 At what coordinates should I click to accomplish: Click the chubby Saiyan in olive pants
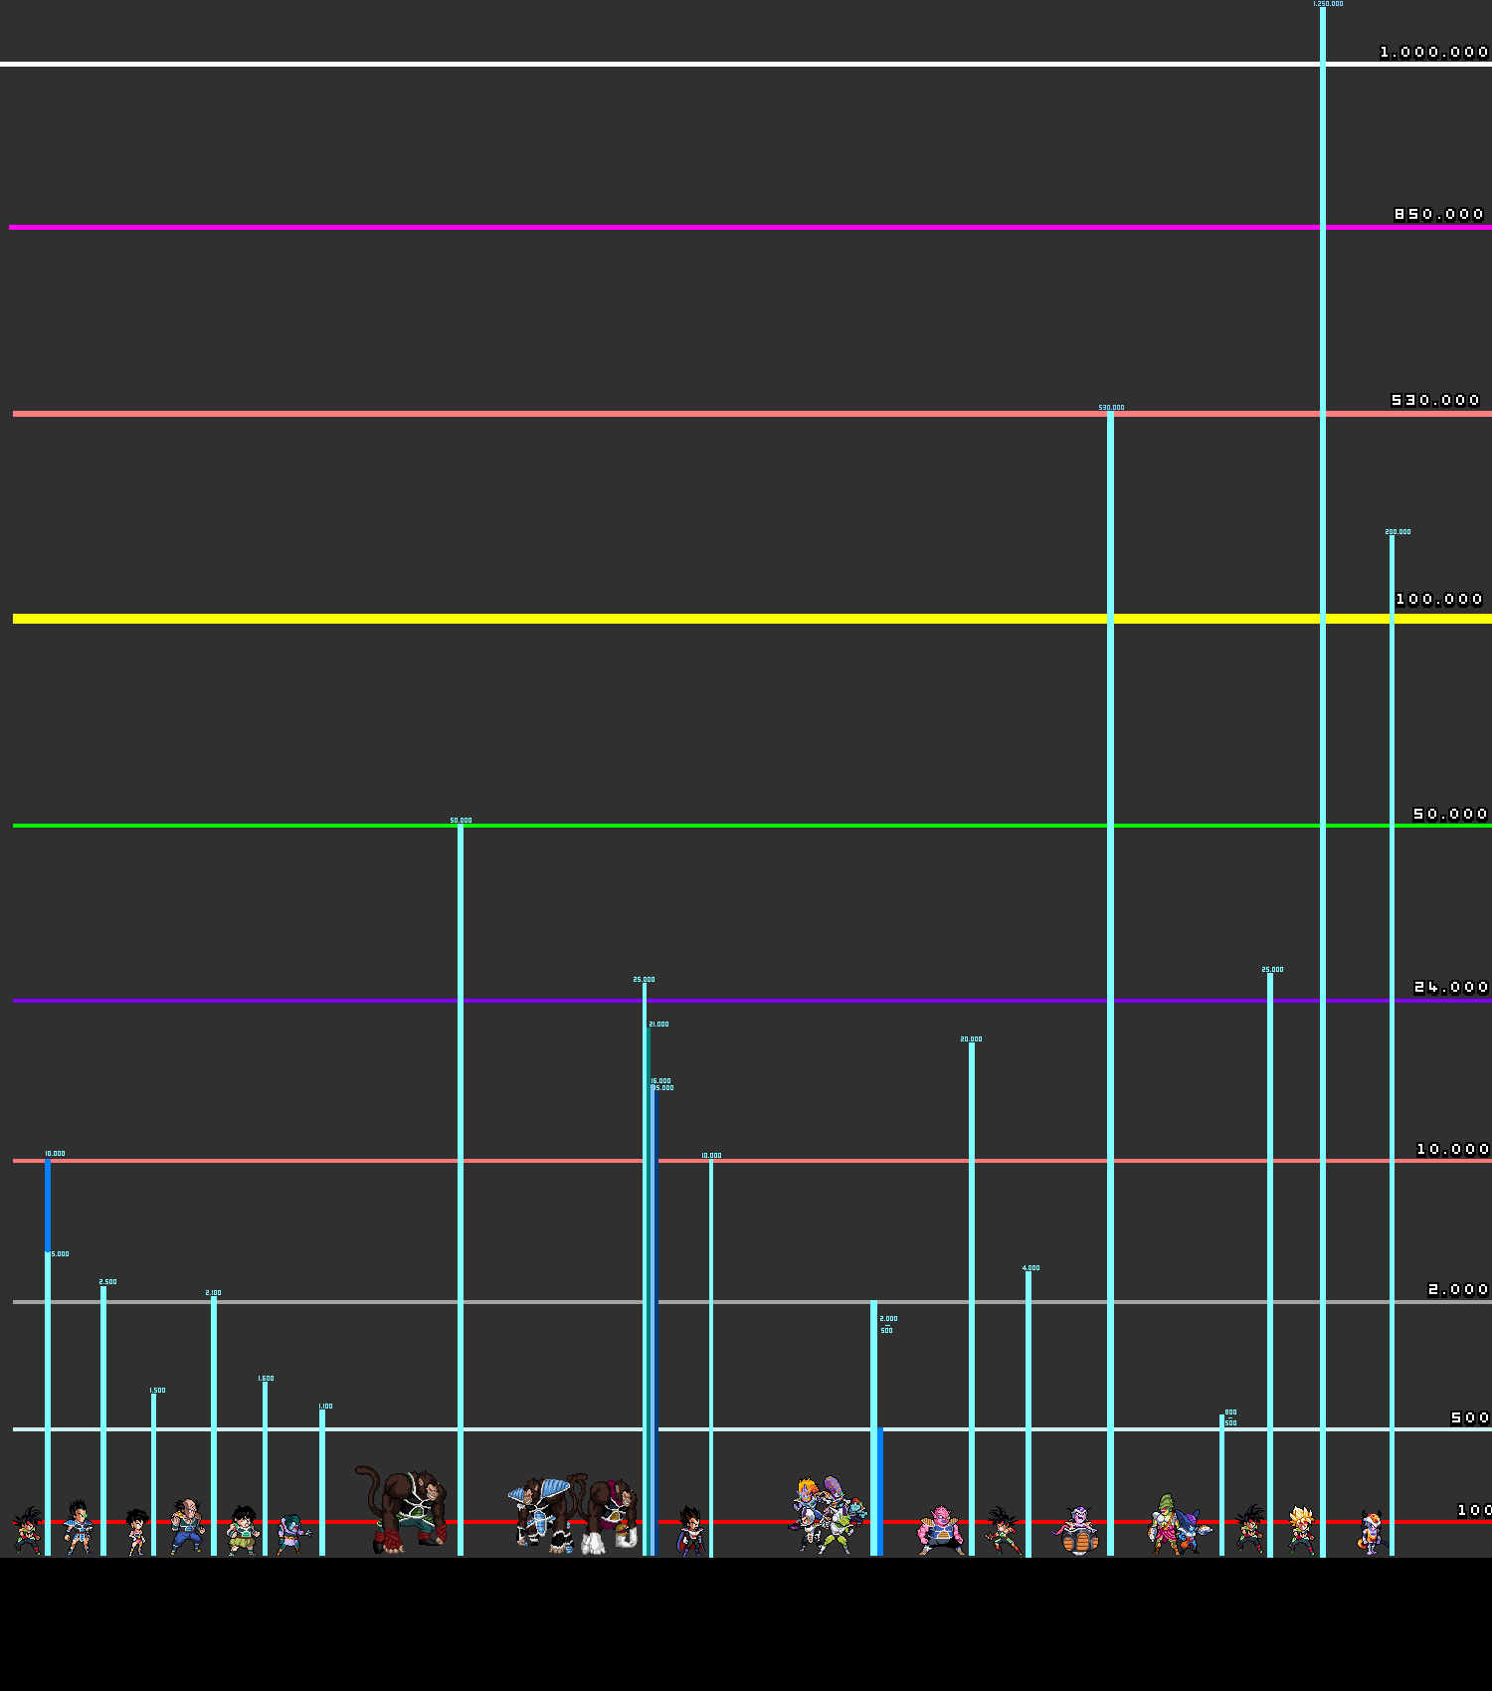(242, 1531)
